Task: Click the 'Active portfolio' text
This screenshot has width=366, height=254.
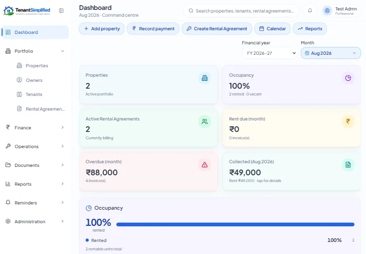Action: tap(99, 94)
